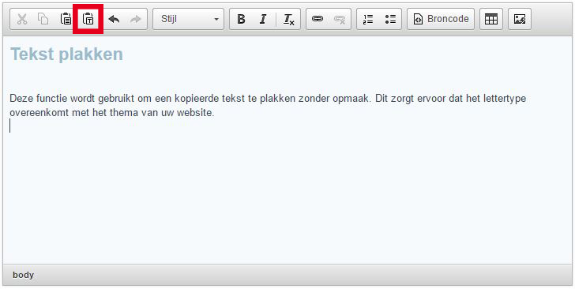Click the Cut scissors icon

tap(22, 19)
